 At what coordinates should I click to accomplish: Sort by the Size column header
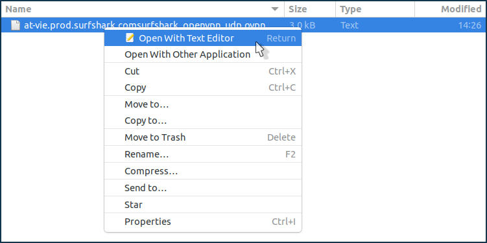click(310, 9)
